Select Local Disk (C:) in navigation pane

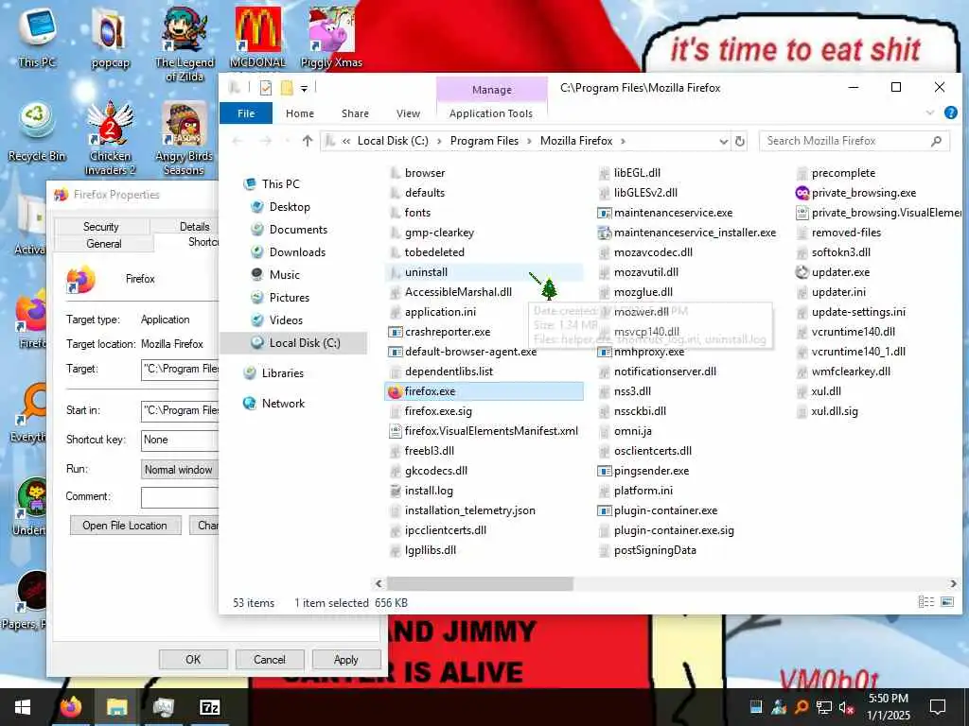(x=295, y=342)
